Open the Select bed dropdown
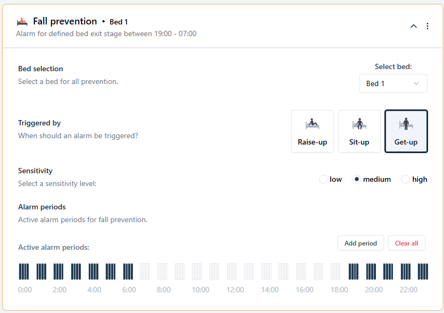The image size is (444, 313). tap(393, 83)
